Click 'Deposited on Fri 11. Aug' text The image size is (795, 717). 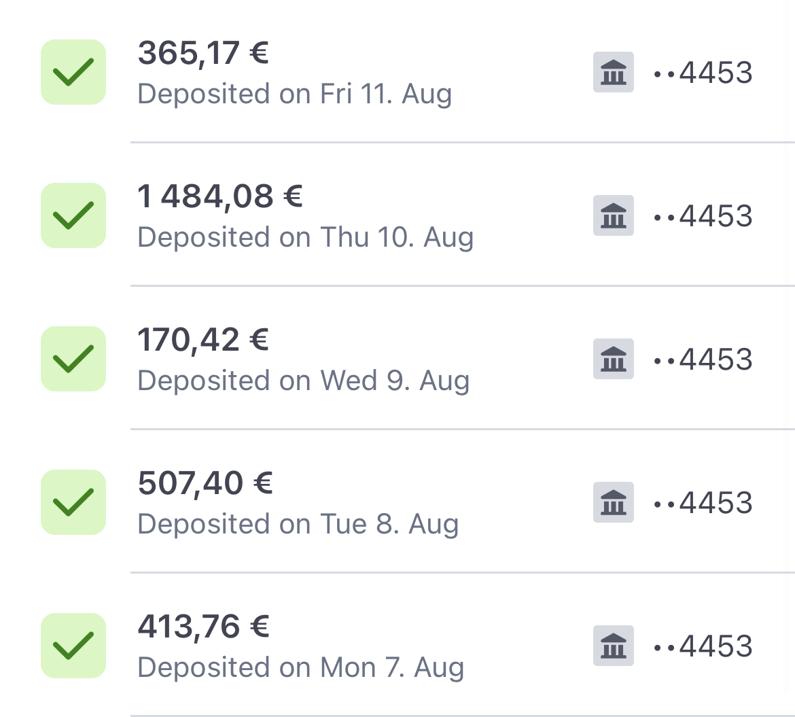[294, 94]
